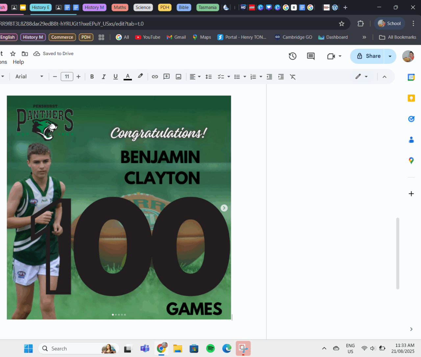Click the insert link icon
Screen dimensions: 421x357
click(x=155, y=77)
